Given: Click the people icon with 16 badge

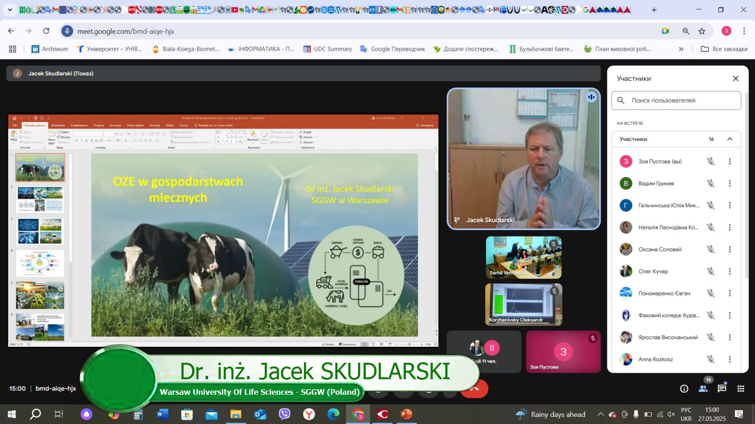Looking at the screenshot, I should [703, 389].
